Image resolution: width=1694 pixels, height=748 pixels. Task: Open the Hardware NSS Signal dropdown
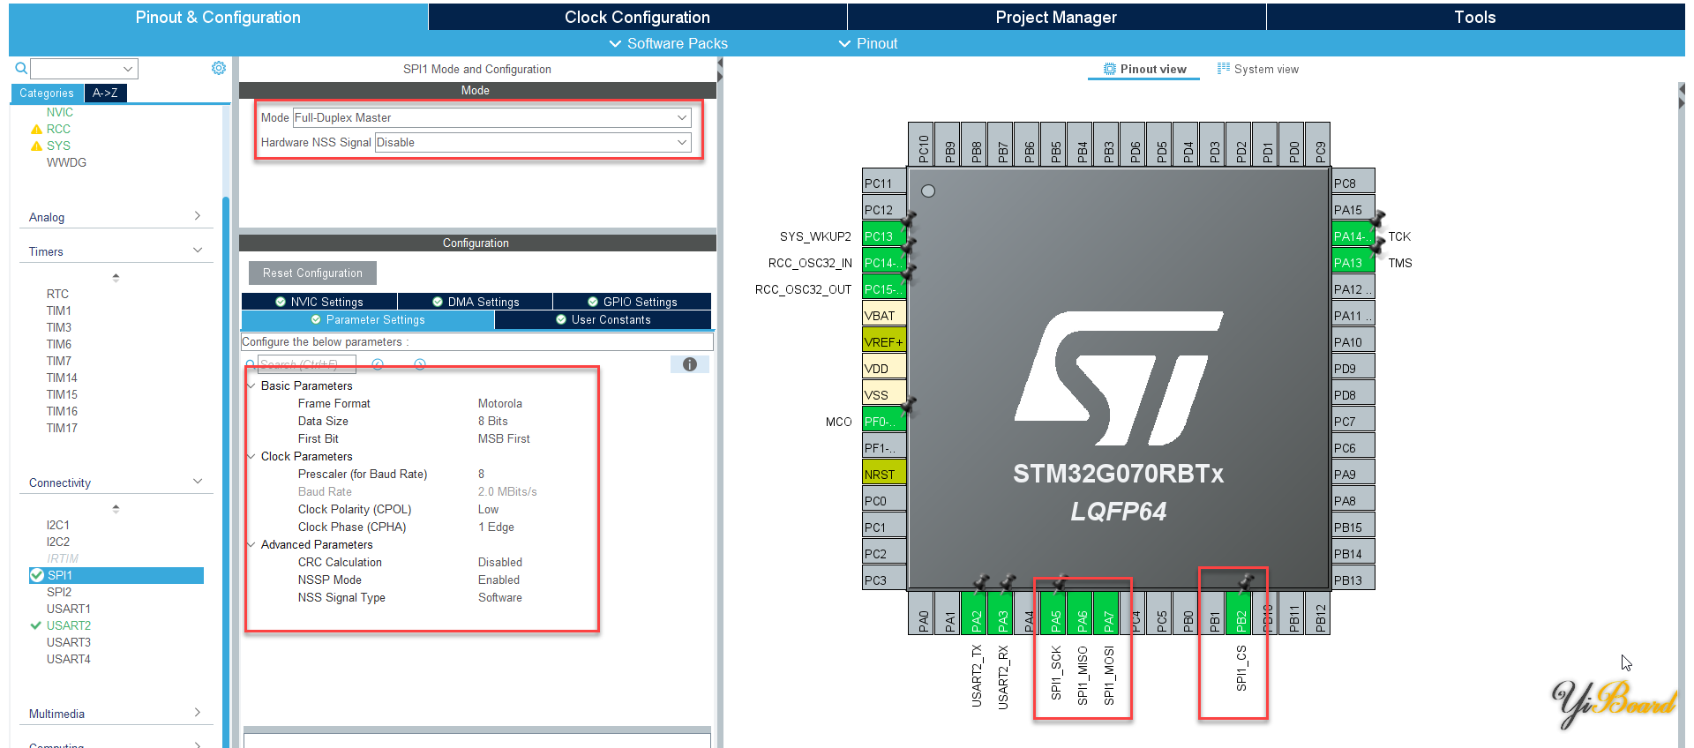coord(533,142)
